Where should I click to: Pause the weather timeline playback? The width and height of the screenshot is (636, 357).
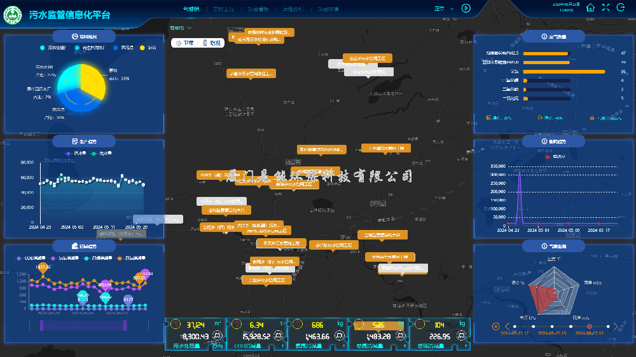(495, 327)
